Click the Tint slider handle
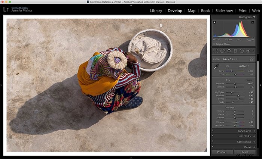Viewport: 262px width, 159px height. coord(235,74)
